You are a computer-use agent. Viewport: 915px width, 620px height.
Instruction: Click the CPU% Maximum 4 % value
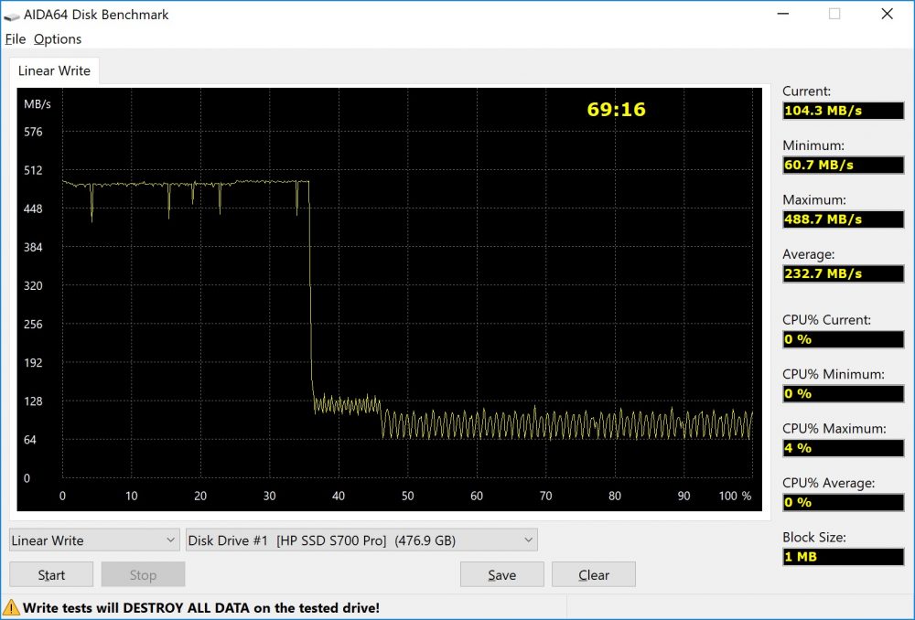[x=843, y=447]
